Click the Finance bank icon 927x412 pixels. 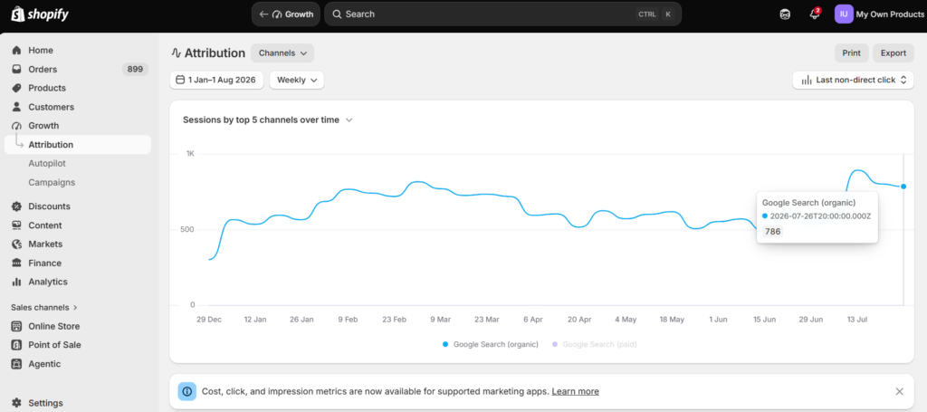[16, 263]
